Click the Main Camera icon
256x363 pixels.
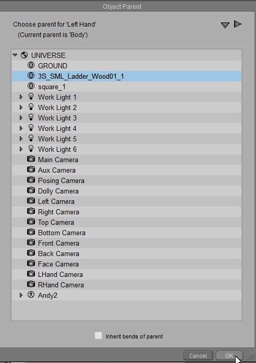pyautogui.click(x=31, y=159)
